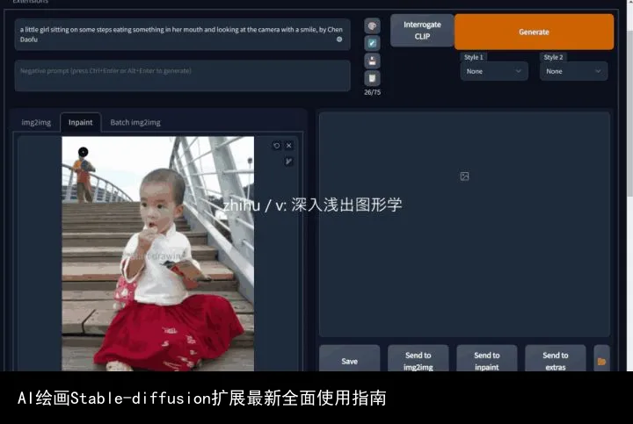This screenshot has height=424, width=633.
Task: Switch to the img2img tab
Action: (35, 123)
